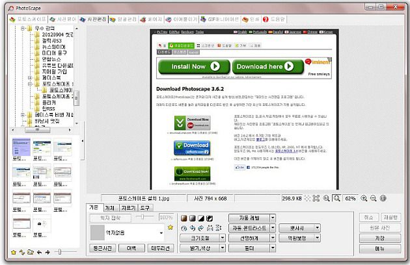Apply the sepia tone effect icon
Viewport: 410px width, 265px height.
[184, 218]
